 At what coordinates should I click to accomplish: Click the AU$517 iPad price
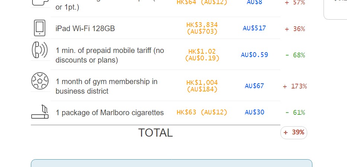(x=254, y=28)
